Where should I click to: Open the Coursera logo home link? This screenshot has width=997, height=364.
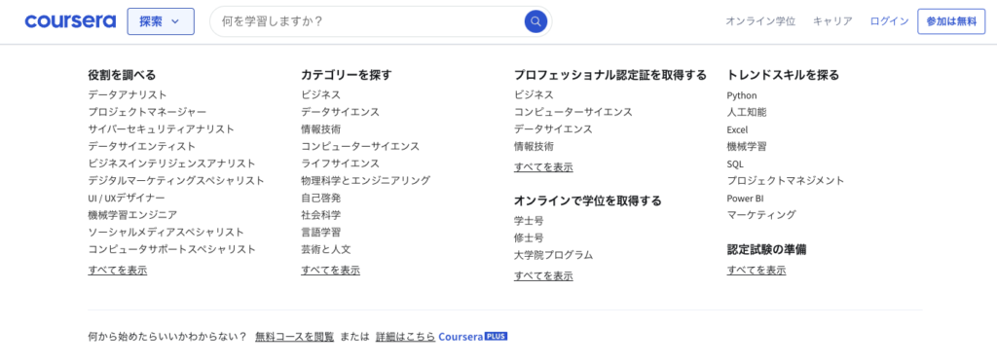(x=70, y=21)
